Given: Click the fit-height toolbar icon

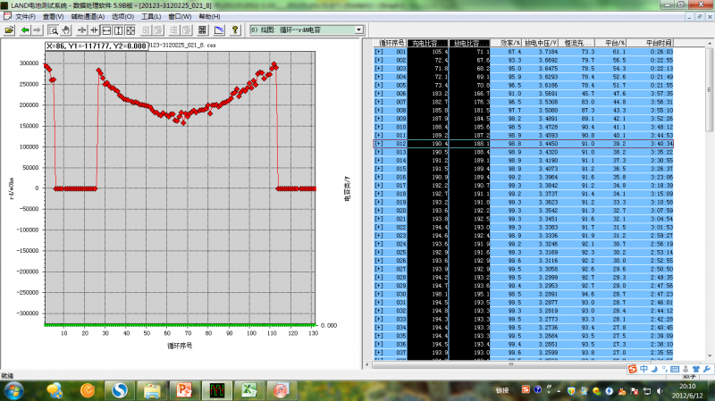Looking at the screenshot, I should click(118, 30).
